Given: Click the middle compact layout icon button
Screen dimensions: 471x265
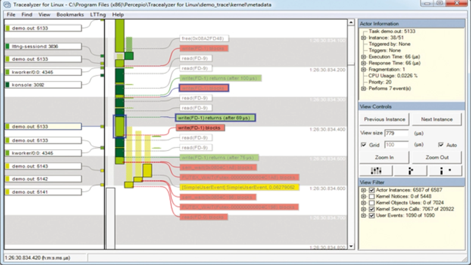Looking at the screenshot, I should point(410,171).
